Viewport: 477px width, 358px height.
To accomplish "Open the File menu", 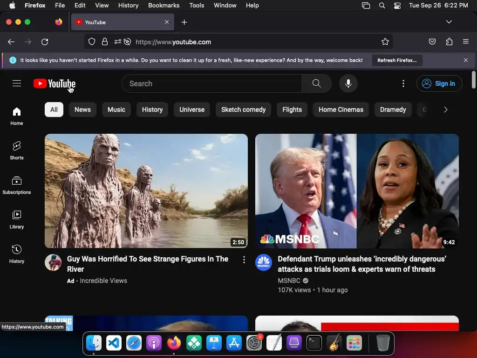I will pos(60,6).
